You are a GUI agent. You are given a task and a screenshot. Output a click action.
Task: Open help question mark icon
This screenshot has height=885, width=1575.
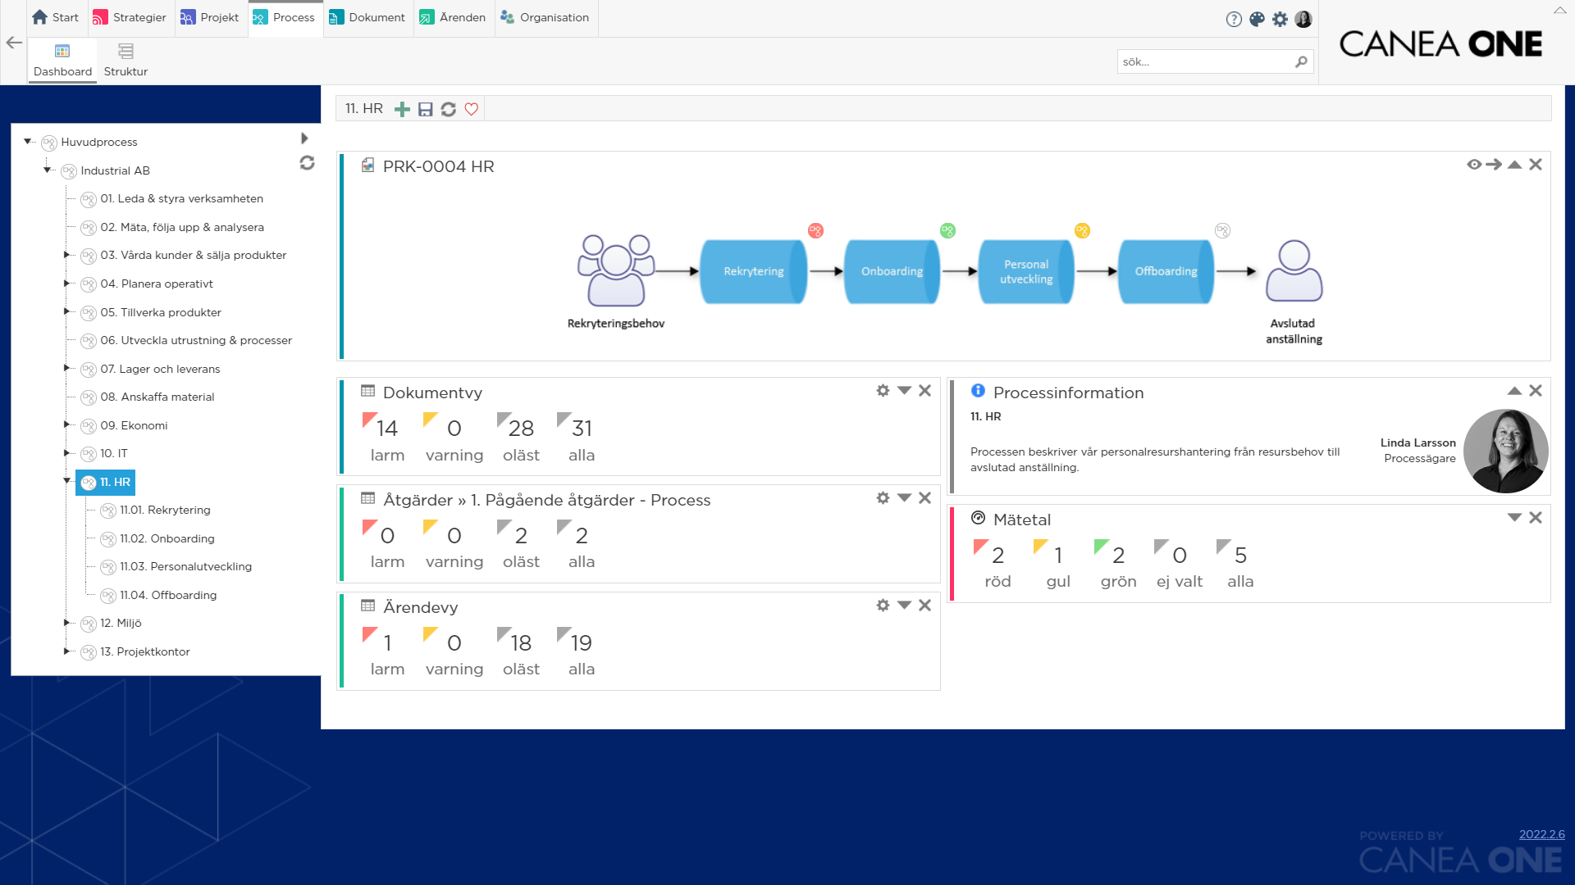[1234, 20]
